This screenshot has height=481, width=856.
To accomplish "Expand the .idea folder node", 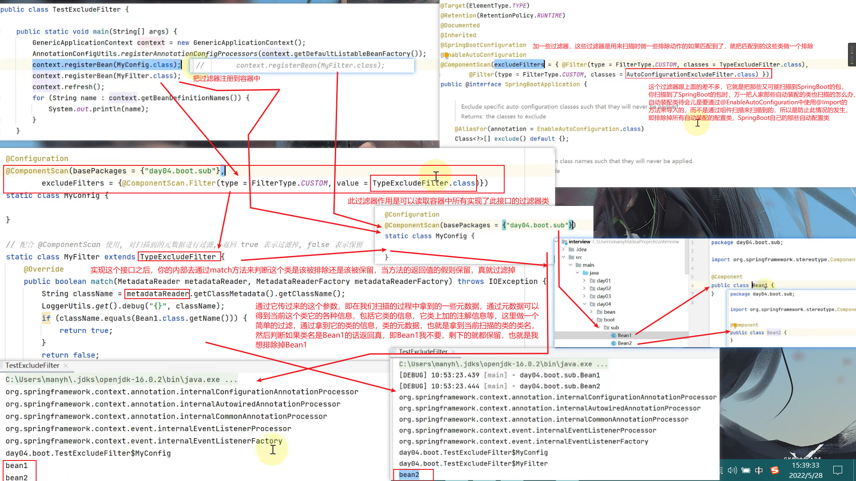I will (x=564, y=250).
